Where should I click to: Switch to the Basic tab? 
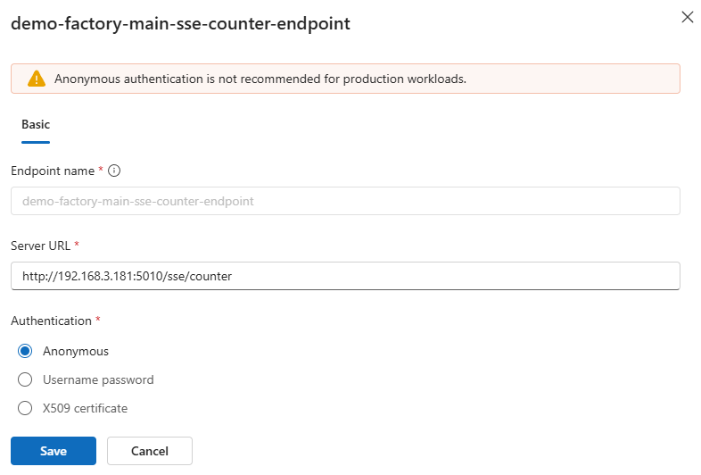[x=36, y=125]
